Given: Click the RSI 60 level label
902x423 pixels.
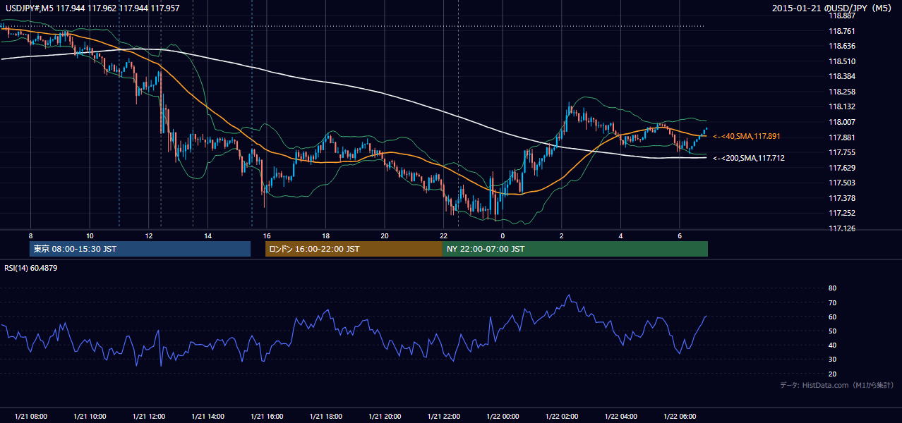Looking at the screenshot, I should 832,317.
